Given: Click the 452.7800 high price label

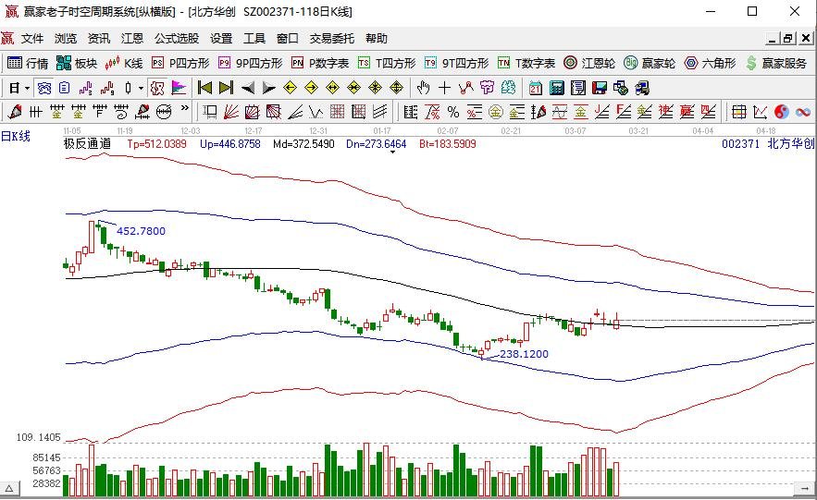Looking at the screenshot, I should (x=142, y=231).
